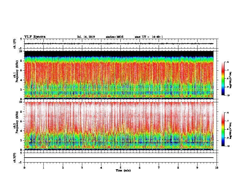Viewport: 244px width, 188px height.
Task: Click the "station=MOS" label
Action: click(x=115, y=37)
